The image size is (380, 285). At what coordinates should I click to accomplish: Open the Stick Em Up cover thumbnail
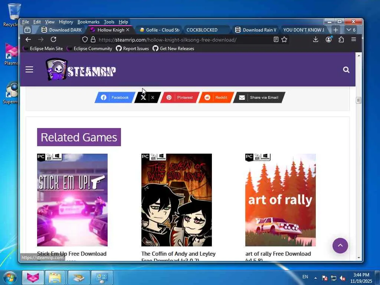coord(72,200)
